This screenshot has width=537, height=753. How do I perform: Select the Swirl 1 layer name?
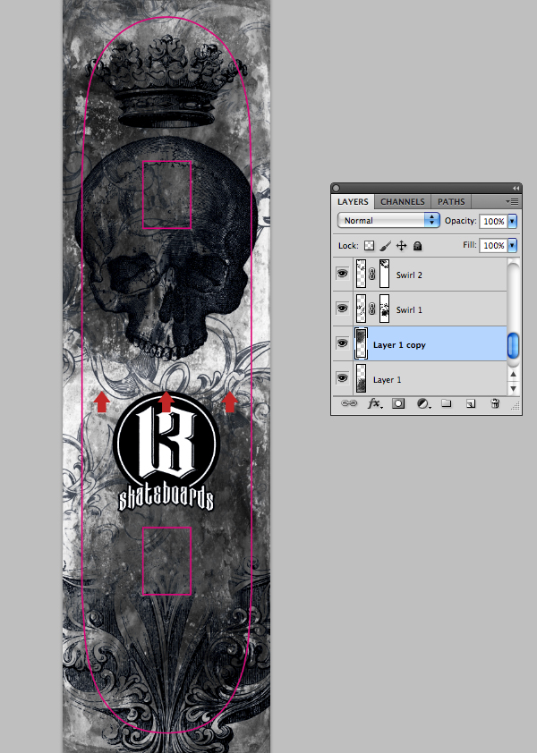click(409, 309)
